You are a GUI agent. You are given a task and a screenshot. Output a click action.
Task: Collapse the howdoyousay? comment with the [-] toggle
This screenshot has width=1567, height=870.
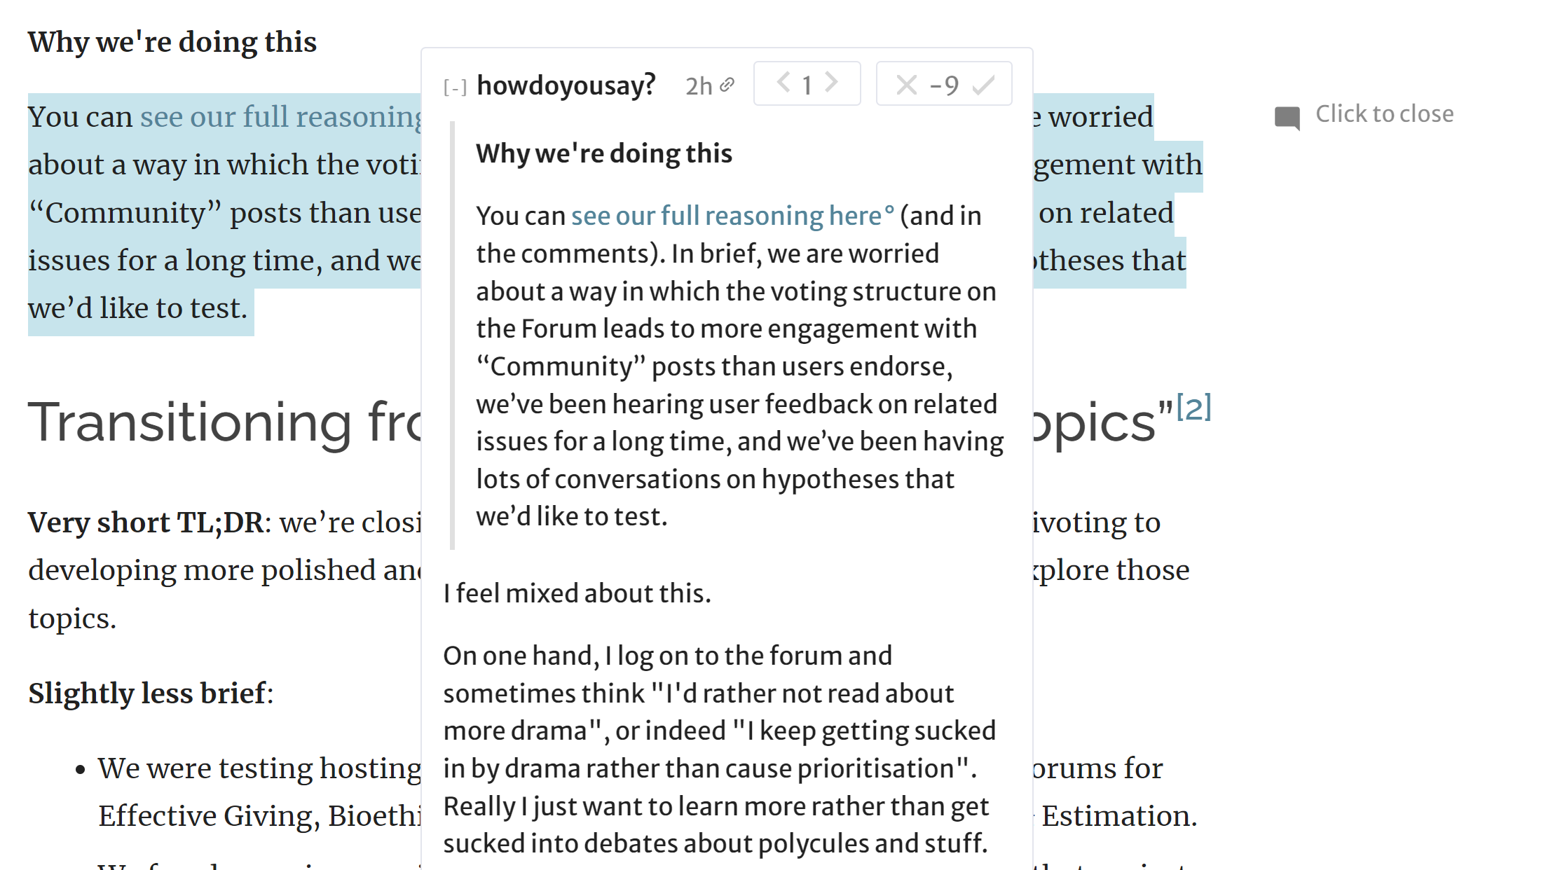[x=455, y=88]
